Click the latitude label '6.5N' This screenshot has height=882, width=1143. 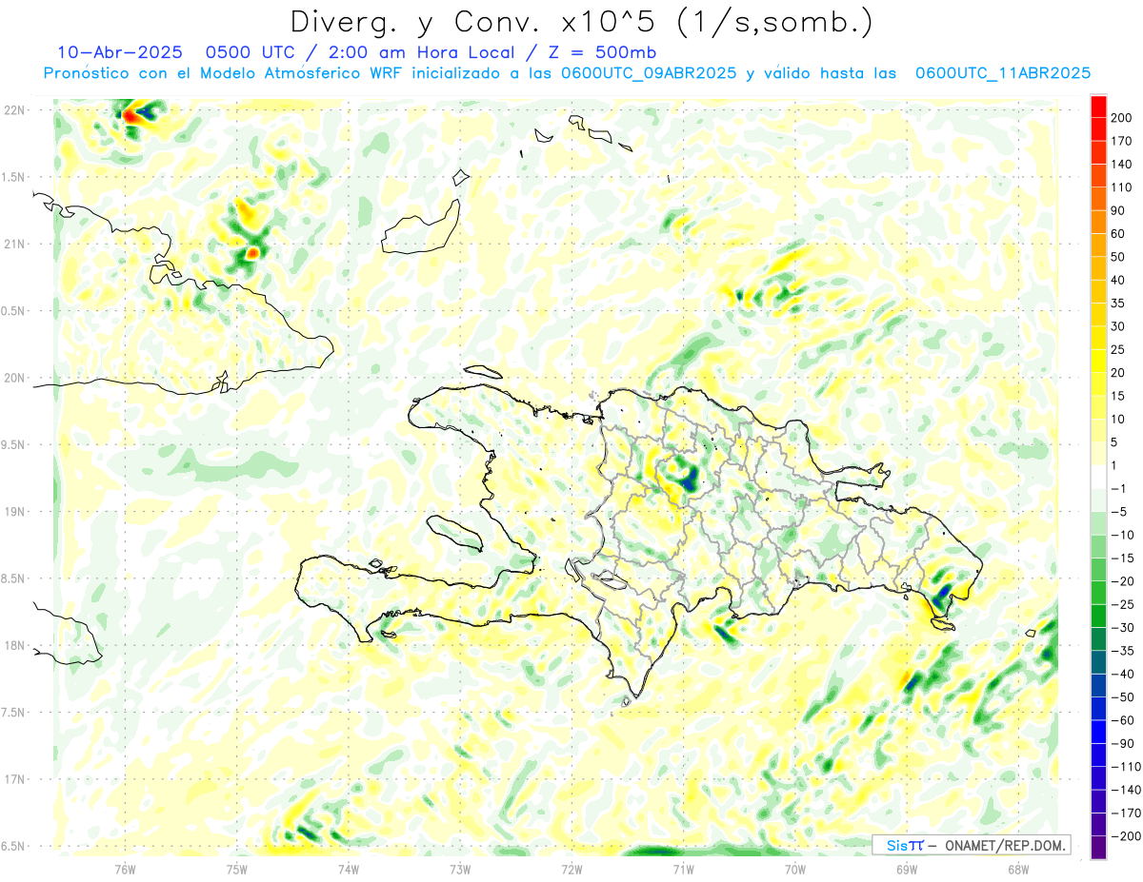[14, 846]
